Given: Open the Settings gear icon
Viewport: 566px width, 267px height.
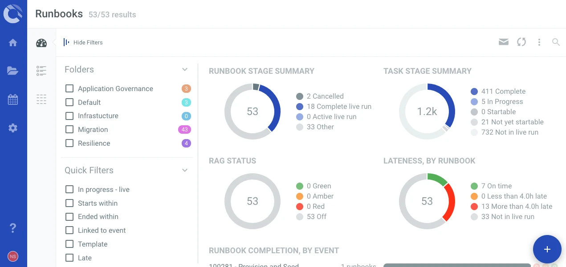Looking at the screenshot, I should [13, 128].
